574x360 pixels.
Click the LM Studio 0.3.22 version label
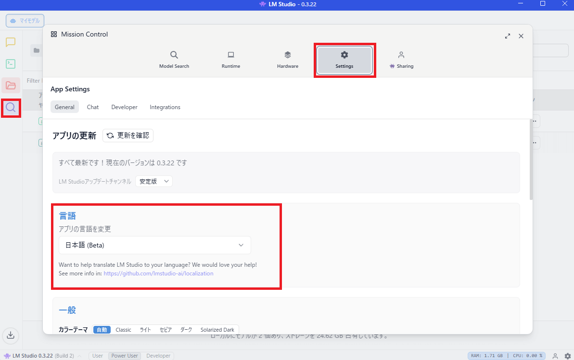[x=33, y=356]
